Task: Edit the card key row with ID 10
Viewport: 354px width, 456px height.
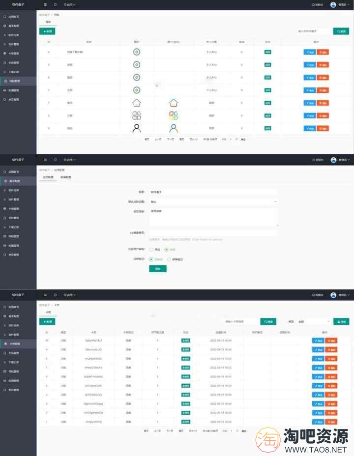Action: click(x=318, y=341)
